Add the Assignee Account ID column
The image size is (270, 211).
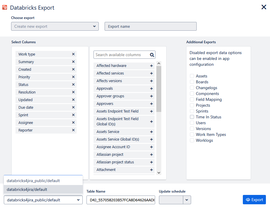pos(151,147)
